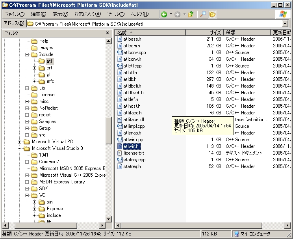
Task: Select the atldb.h file icon
Action: (x=120, y=79)
